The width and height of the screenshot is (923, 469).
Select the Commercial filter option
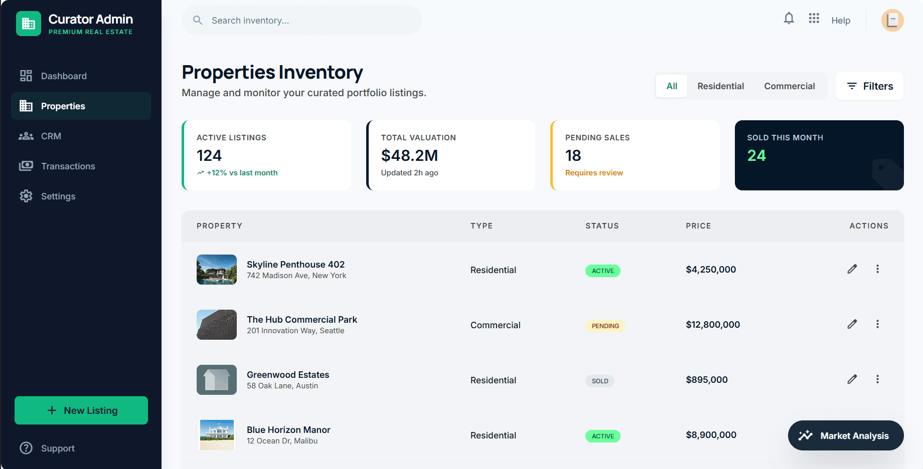[x=789, y=86]
